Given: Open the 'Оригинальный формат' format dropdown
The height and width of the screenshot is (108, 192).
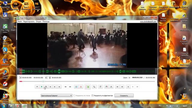Looking at the screenshot, I should point(56,95).
